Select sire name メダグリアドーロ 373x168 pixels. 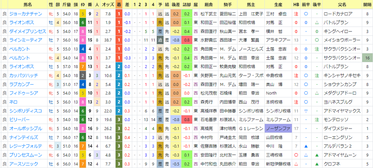tap(340, 93)
